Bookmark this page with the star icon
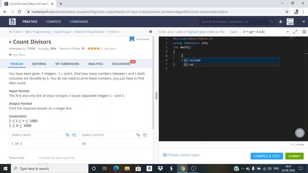Screen dimensions: 308x173 coord(287,12)
